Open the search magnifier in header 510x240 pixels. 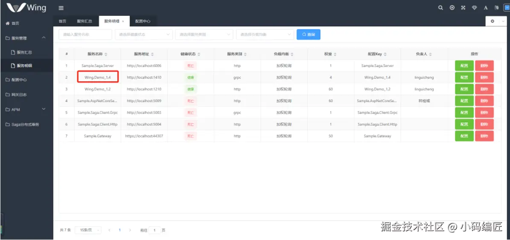440,8
